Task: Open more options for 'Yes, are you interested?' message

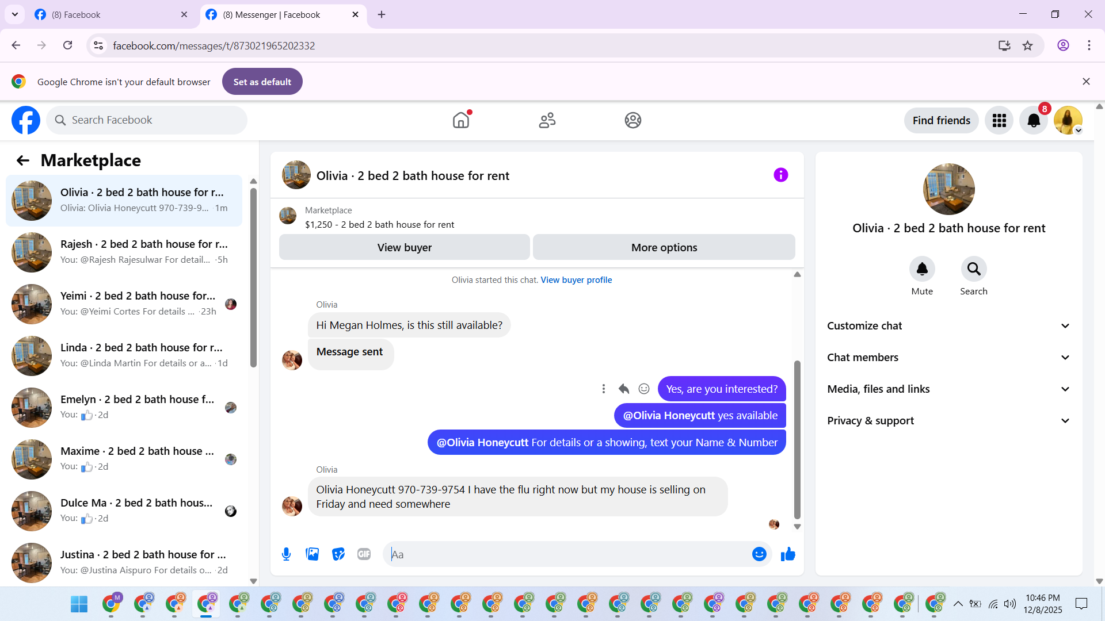Action: [x=604, y=389]
